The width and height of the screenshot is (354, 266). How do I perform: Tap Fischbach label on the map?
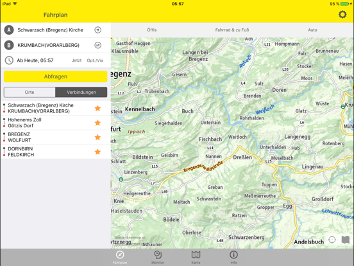coord(210,139)
